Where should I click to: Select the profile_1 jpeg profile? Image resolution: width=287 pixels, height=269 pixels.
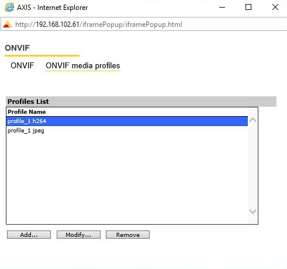(127, 131)
